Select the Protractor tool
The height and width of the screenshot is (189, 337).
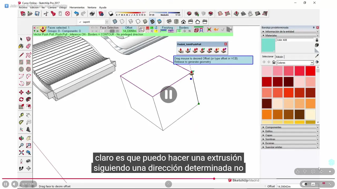tap(21, 122)
